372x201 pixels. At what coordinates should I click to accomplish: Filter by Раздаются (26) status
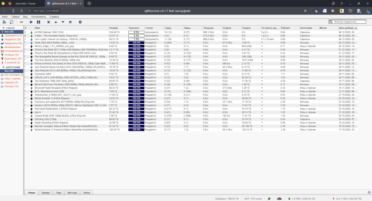(11, 39)
